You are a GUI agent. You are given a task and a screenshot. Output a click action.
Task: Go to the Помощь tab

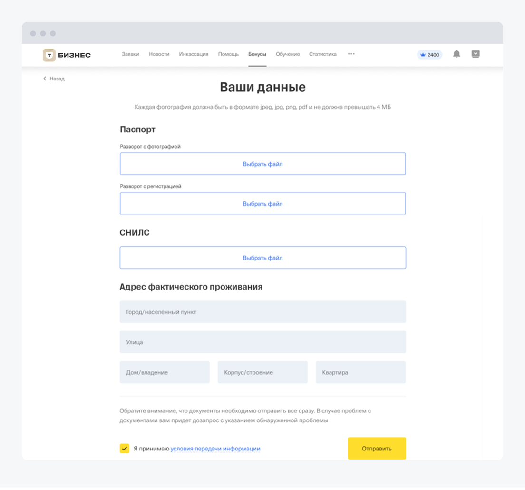[228, 54]
